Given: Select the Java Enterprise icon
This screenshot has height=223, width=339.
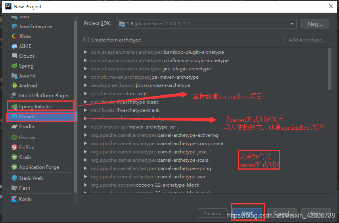Looking at the screenshot, I should 14,26.
